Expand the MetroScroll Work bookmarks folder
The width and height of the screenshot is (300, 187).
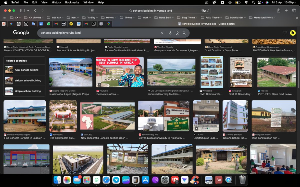262,18
